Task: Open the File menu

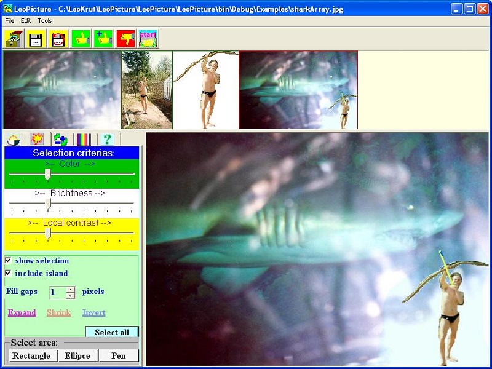Action: [10, 20]
